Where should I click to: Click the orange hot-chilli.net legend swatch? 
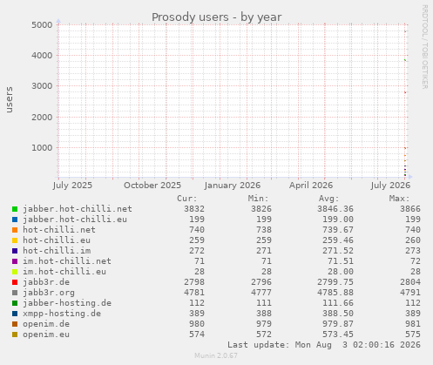(x=15, y=230)
